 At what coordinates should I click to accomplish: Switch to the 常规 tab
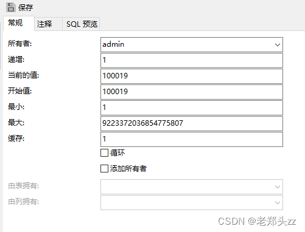point(19,23)
